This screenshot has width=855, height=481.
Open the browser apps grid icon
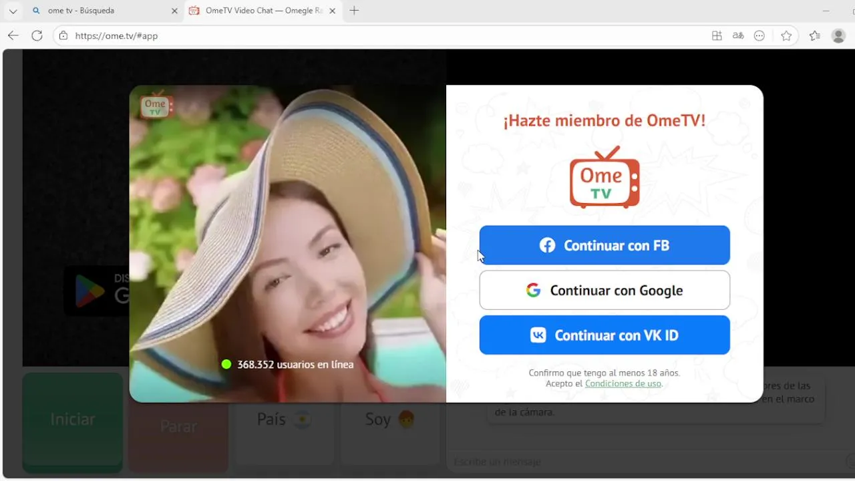click(717, 36)
